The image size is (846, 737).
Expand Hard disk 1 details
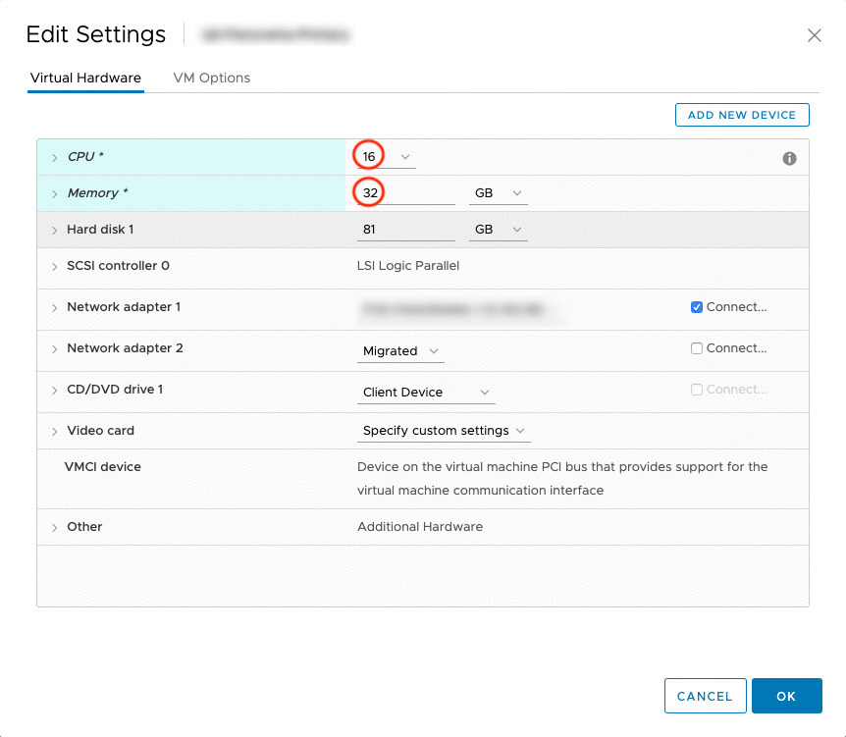tap(55, 230)
